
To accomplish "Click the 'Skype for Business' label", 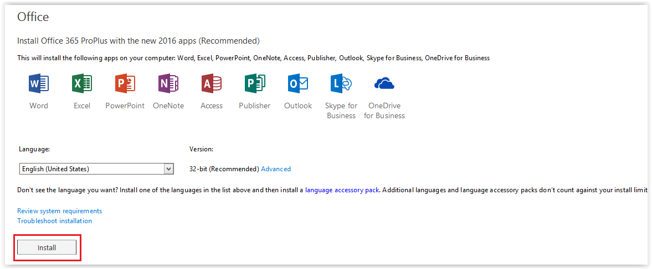I will (x=341, y=110).
